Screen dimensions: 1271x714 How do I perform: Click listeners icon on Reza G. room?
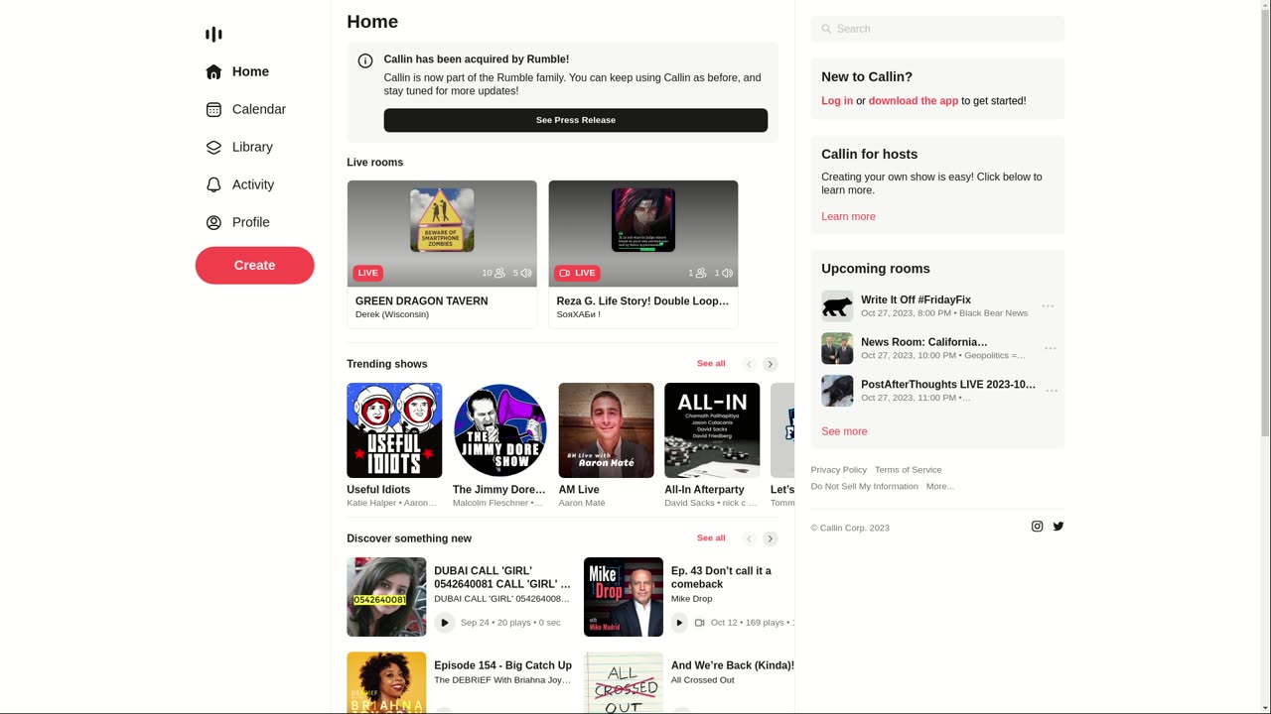[701, 273]
